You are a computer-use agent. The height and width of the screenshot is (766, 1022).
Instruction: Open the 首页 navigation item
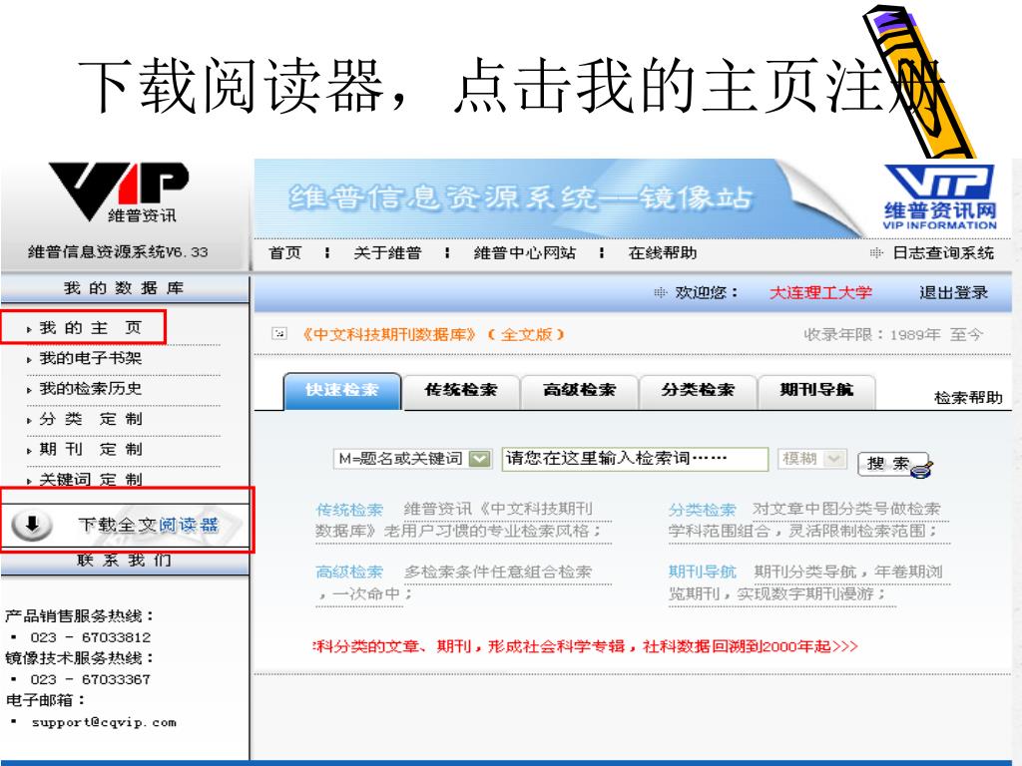pyautogui.click(x=284, y=252)
